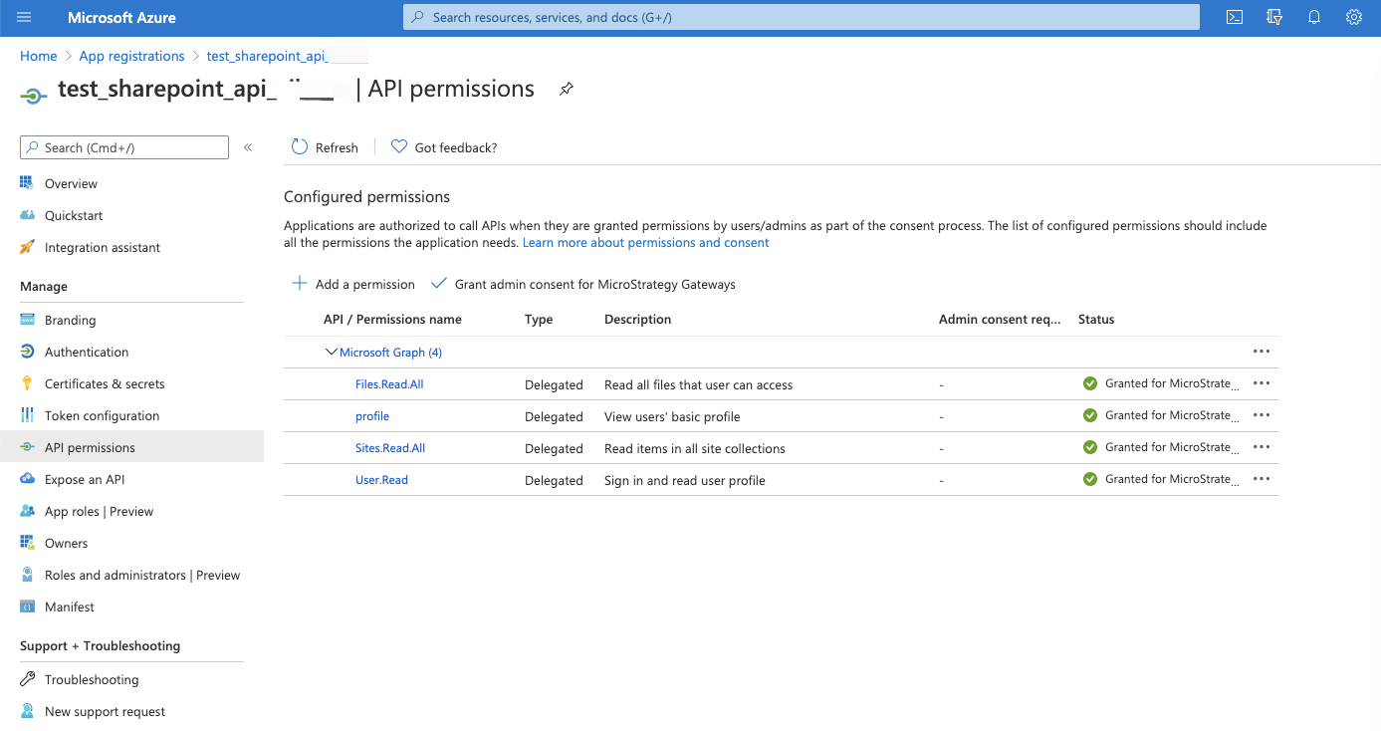Navigate to App registrations breadcrumb
This screenshot has height=731, width=1381.
point(131,55)
